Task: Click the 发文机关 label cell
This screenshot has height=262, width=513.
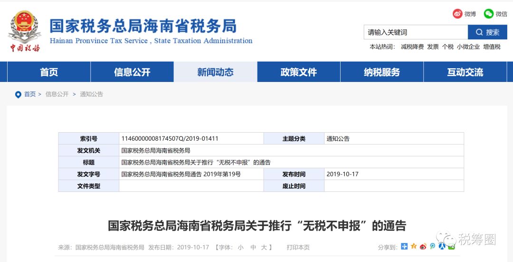Action: [x=89, y=150]
